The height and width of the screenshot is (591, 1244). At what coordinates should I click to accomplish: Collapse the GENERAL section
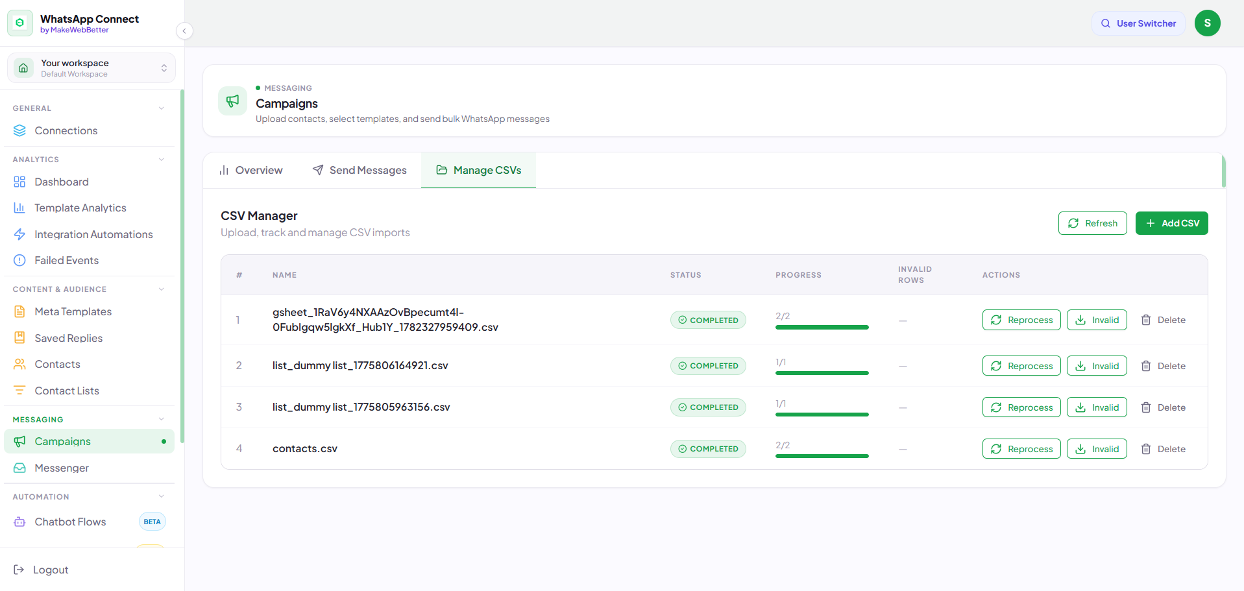tap(162, 108)
